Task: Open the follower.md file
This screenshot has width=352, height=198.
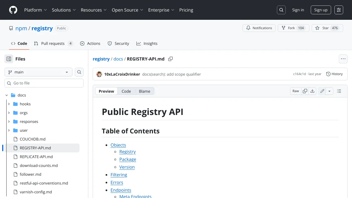Action: [31, 174]
